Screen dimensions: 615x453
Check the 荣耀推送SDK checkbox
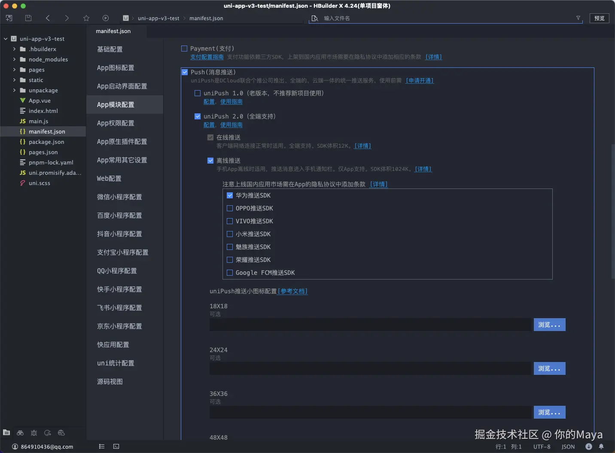point(230,260)
